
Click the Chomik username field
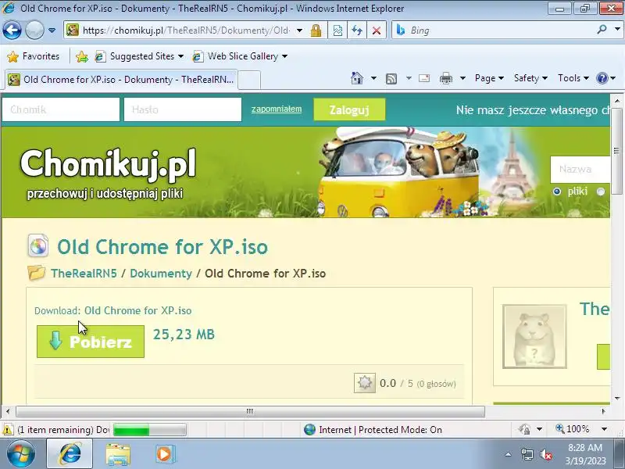pyautogui.click(x=61, y=109)
